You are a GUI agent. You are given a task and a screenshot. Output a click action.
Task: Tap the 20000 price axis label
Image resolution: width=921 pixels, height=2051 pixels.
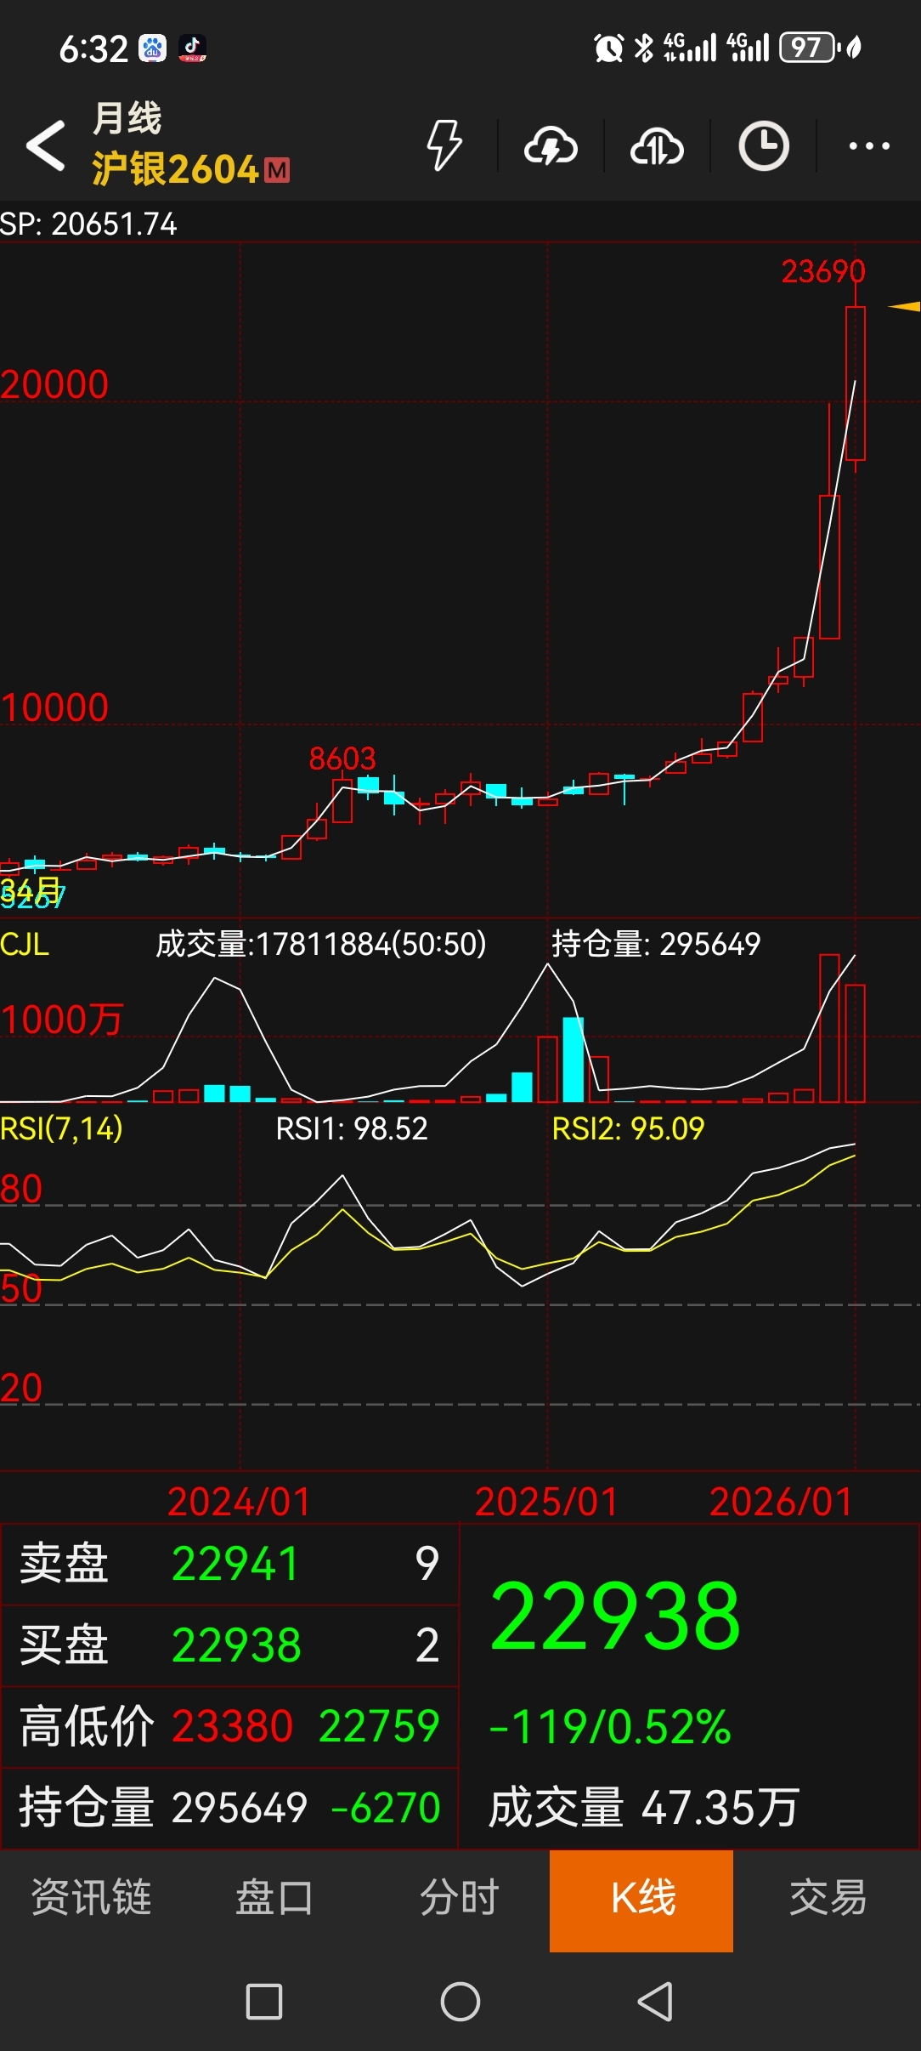(54, 384)
